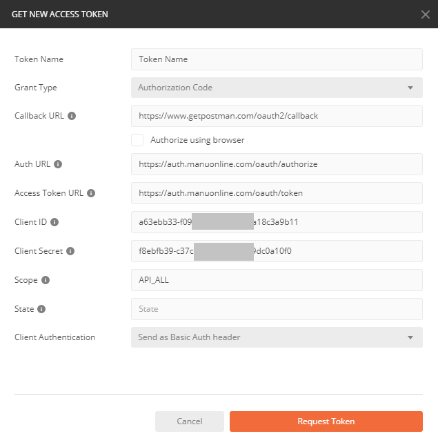The image size is (438, 447).
Task: Click the Scope field containing API_ALL
Action: pos(277,280)
